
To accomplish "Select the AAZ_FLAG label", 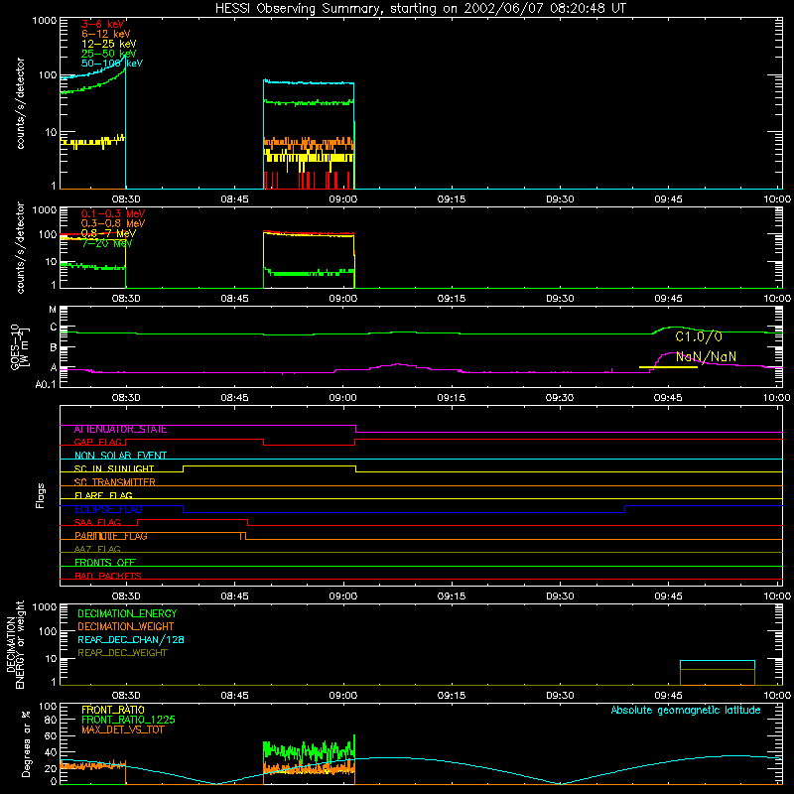I will [97, 549].
